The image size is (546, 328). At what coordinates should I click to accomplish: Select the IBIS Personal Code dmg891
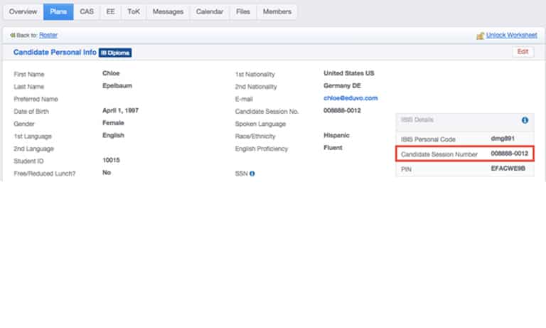point(503,138)
